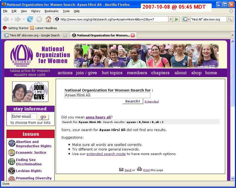Open the Edit menu
This screenshot has height=188, width=236.
(x=14, y=11)
